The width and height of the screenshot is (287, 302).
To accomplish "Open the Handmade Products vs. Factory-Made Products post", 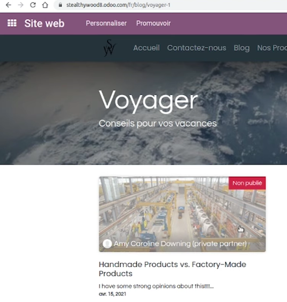I will point(172,269).
